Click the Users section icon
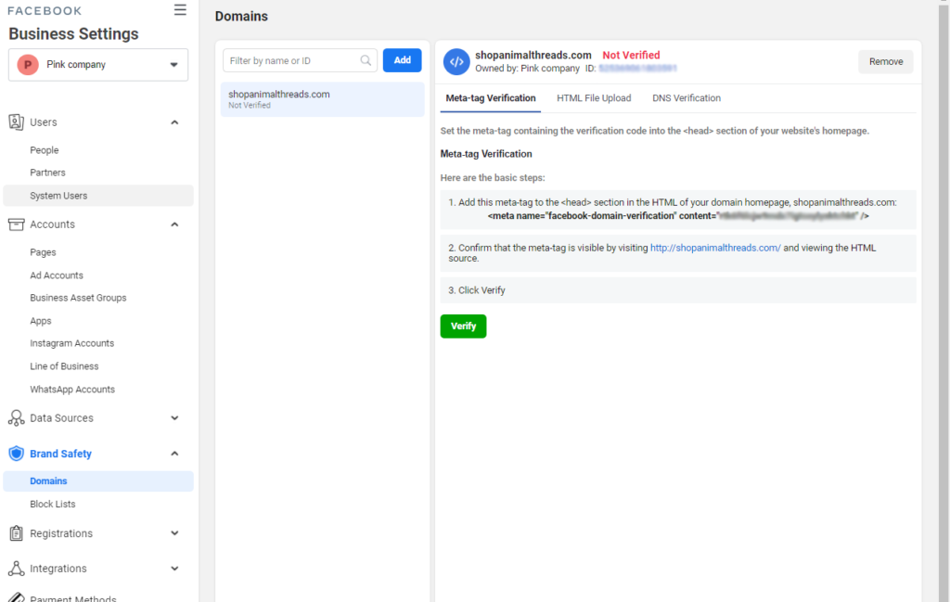The width and height of the screenshot is (950, 602). (17, 122)
